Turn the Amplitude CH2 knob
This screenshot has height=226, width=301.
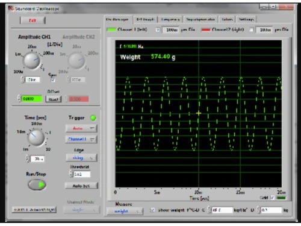click(x=76, y=60)
